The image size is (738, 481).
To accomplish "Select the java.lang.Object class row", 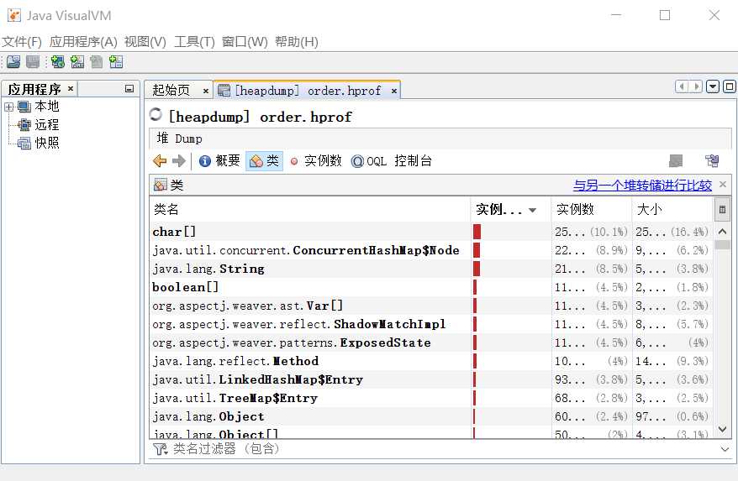I will [x=430, y=416].
